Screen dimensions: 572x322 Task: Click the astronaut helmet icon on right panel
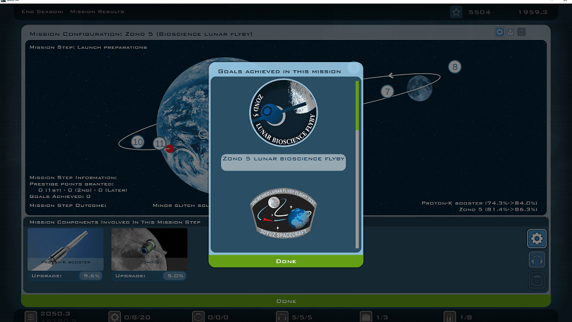click(537, 281)
